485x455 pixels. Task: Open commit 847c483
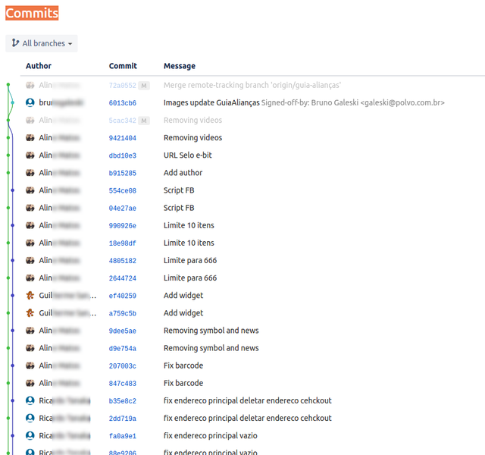[x=123, y=384]
